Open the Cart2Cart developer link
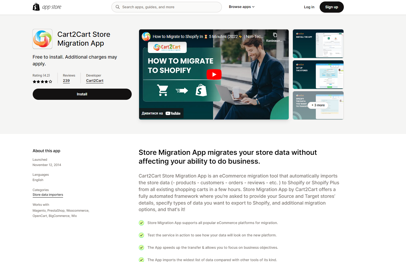This screenshot has width=406, height=262. (95, 81)
